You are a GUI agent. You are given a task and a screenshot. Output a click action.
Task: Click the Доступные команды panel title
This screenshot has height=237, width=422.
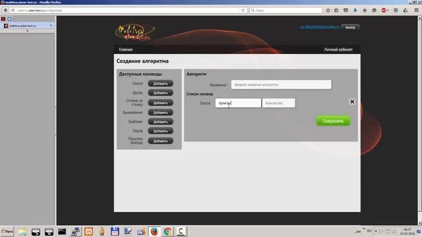[x=140, y=74]
